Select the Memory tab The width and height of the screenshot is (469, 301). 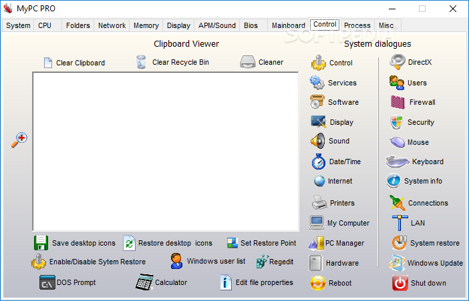[146, 25]
